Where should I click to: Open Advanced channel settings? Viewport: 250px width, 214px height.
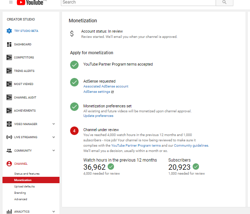[x=21, y=199]
